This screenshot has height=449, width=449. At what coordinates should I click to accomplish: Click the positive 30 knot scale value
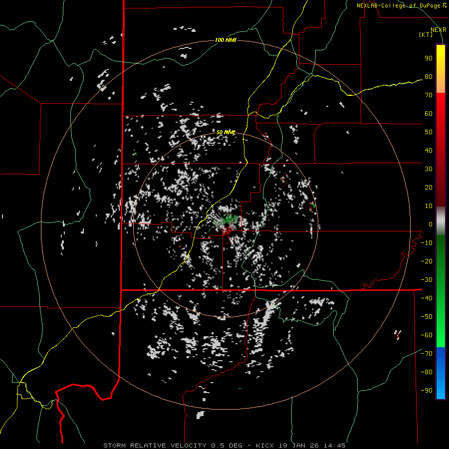point(429,169)
